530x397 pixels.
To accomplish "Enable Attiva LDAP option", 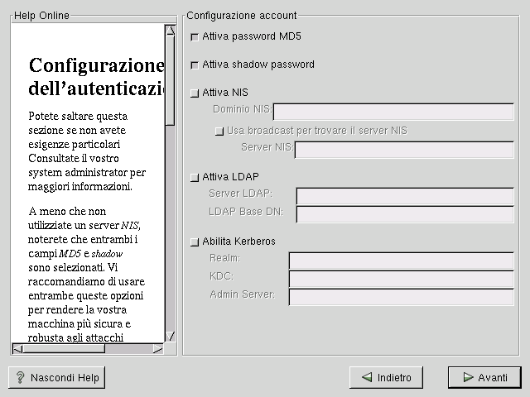I will tap(195, 177).
